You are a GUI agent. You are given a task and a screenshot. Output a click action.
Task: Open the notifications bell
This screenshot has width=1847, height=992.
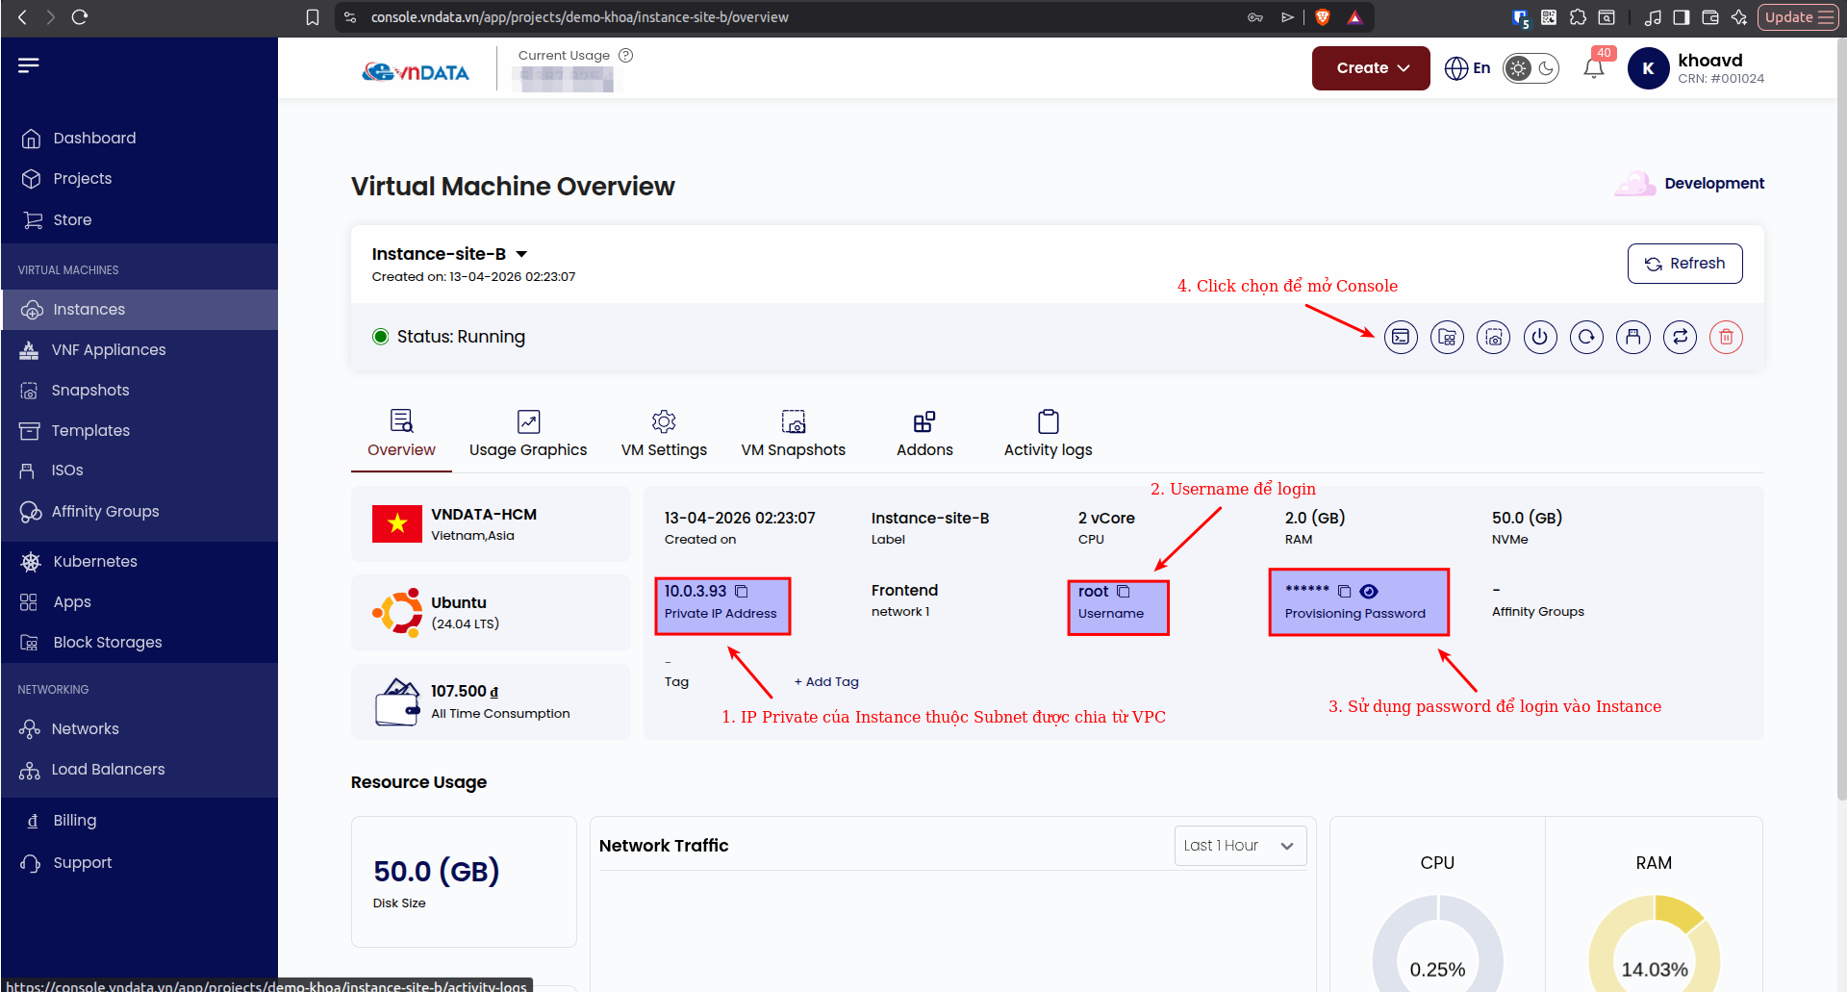click(x=1594, y=67)
